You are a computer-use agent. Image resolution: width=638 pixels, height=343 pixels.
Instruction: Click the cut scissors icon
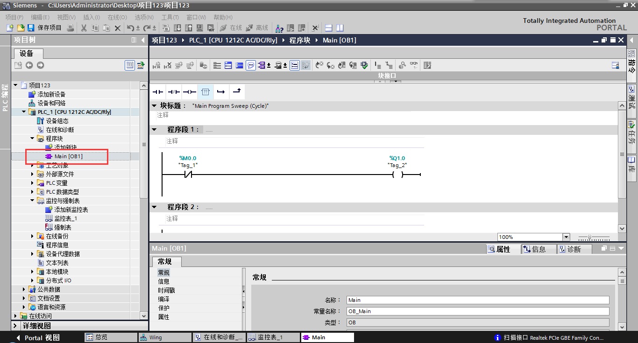pyautogui.click(x=84, y=28)
